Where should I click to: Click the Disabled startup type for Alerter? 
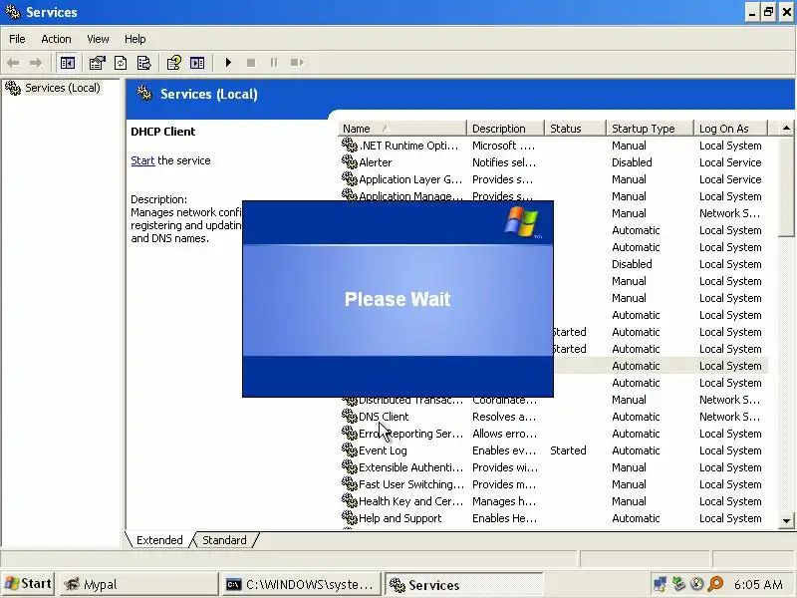632,162
